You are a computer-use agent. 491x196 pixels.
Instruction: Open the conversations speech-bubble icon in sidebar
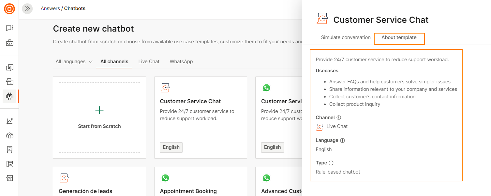(x=9, y=28)
